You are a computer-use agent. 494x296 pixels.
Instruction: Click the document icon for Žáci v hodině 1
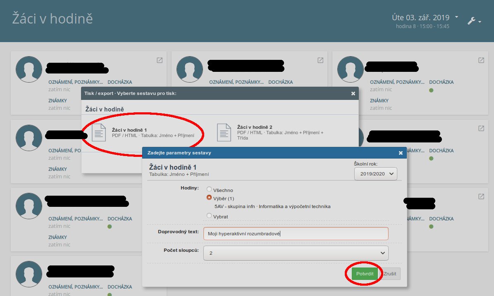pos(99,133)
